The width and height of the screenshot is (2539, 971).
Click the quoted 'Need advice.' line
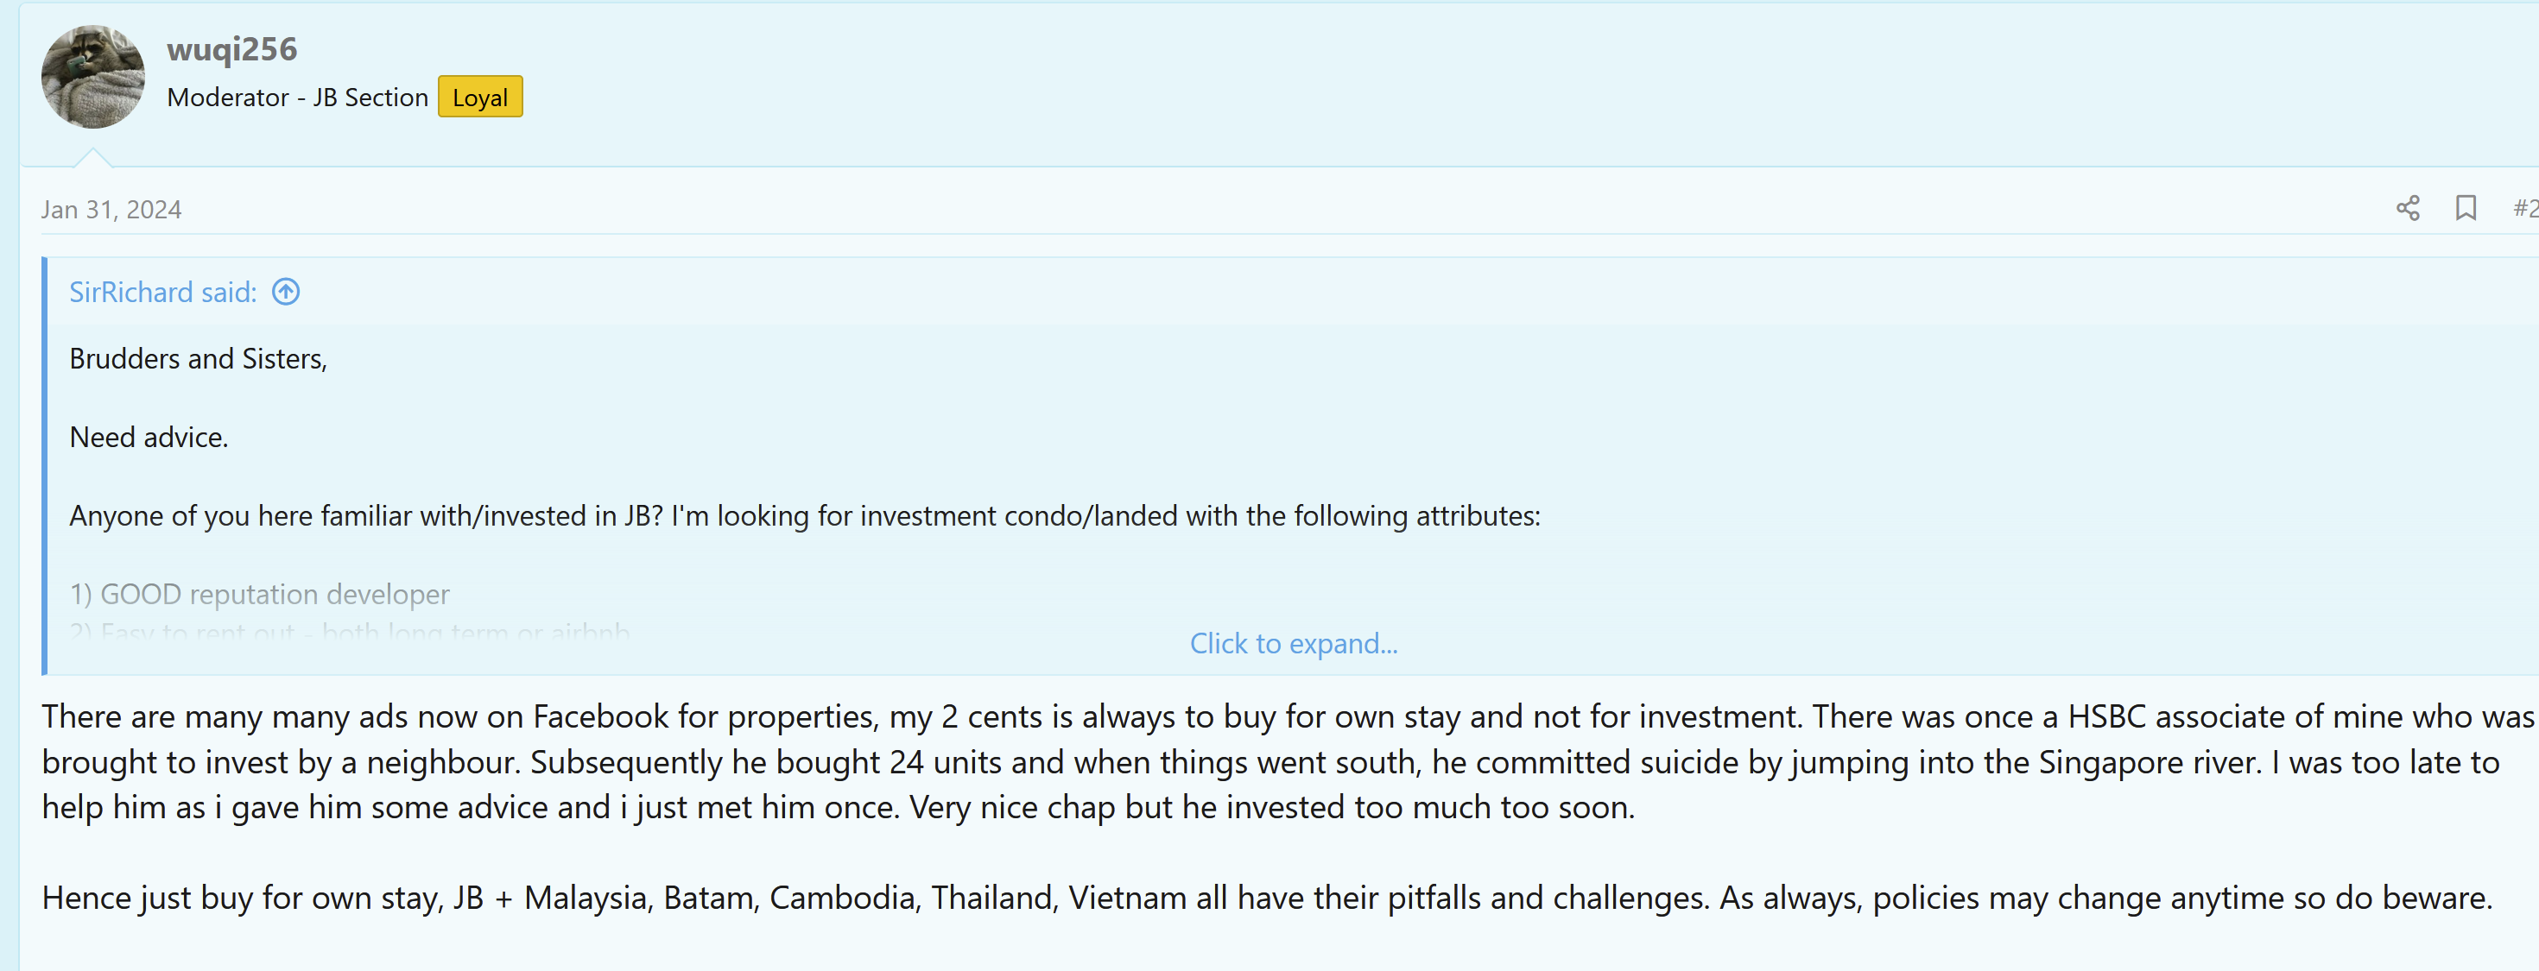click(x=149, y=438)
